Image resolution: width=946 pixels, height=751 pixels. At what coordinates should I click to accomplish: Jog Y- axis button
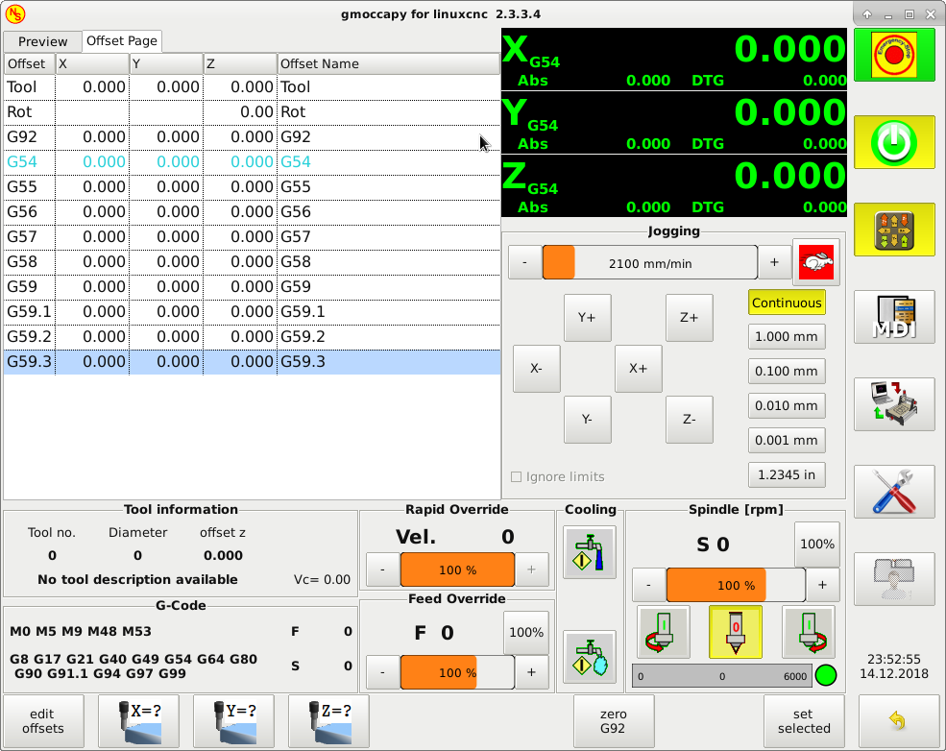click(x=587, y=420)
